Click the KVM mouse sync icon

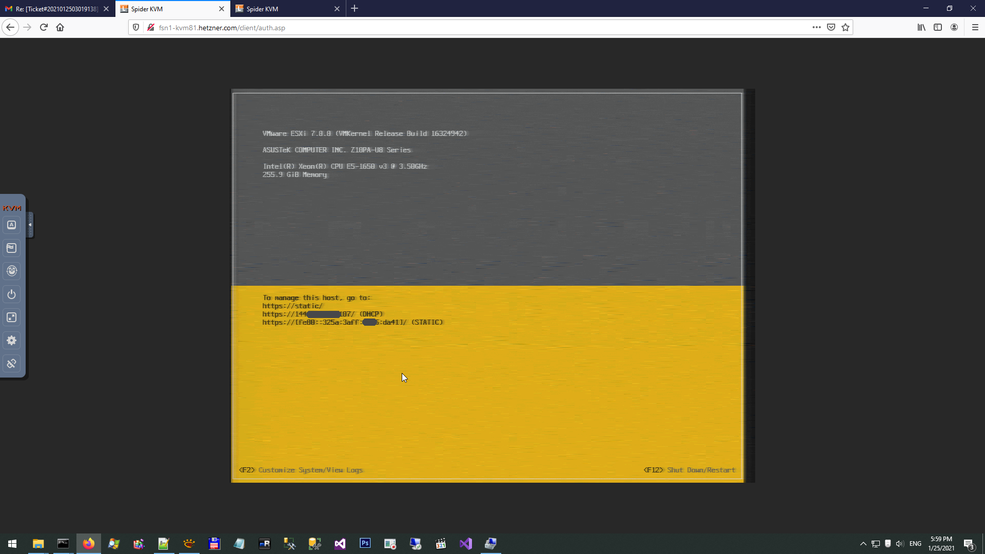coord(11,271)
